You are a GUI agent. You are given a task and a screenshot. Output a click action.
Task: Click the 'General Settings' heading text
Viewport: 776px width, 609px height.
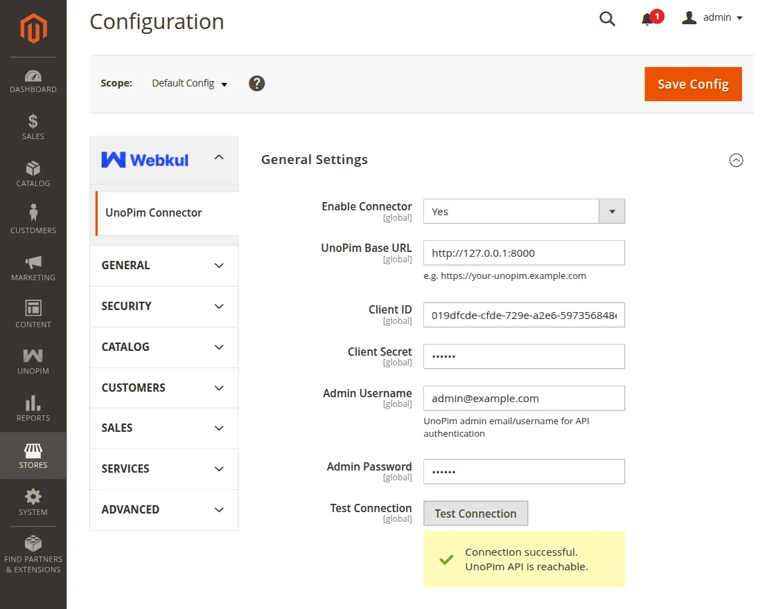pos(315,160)
